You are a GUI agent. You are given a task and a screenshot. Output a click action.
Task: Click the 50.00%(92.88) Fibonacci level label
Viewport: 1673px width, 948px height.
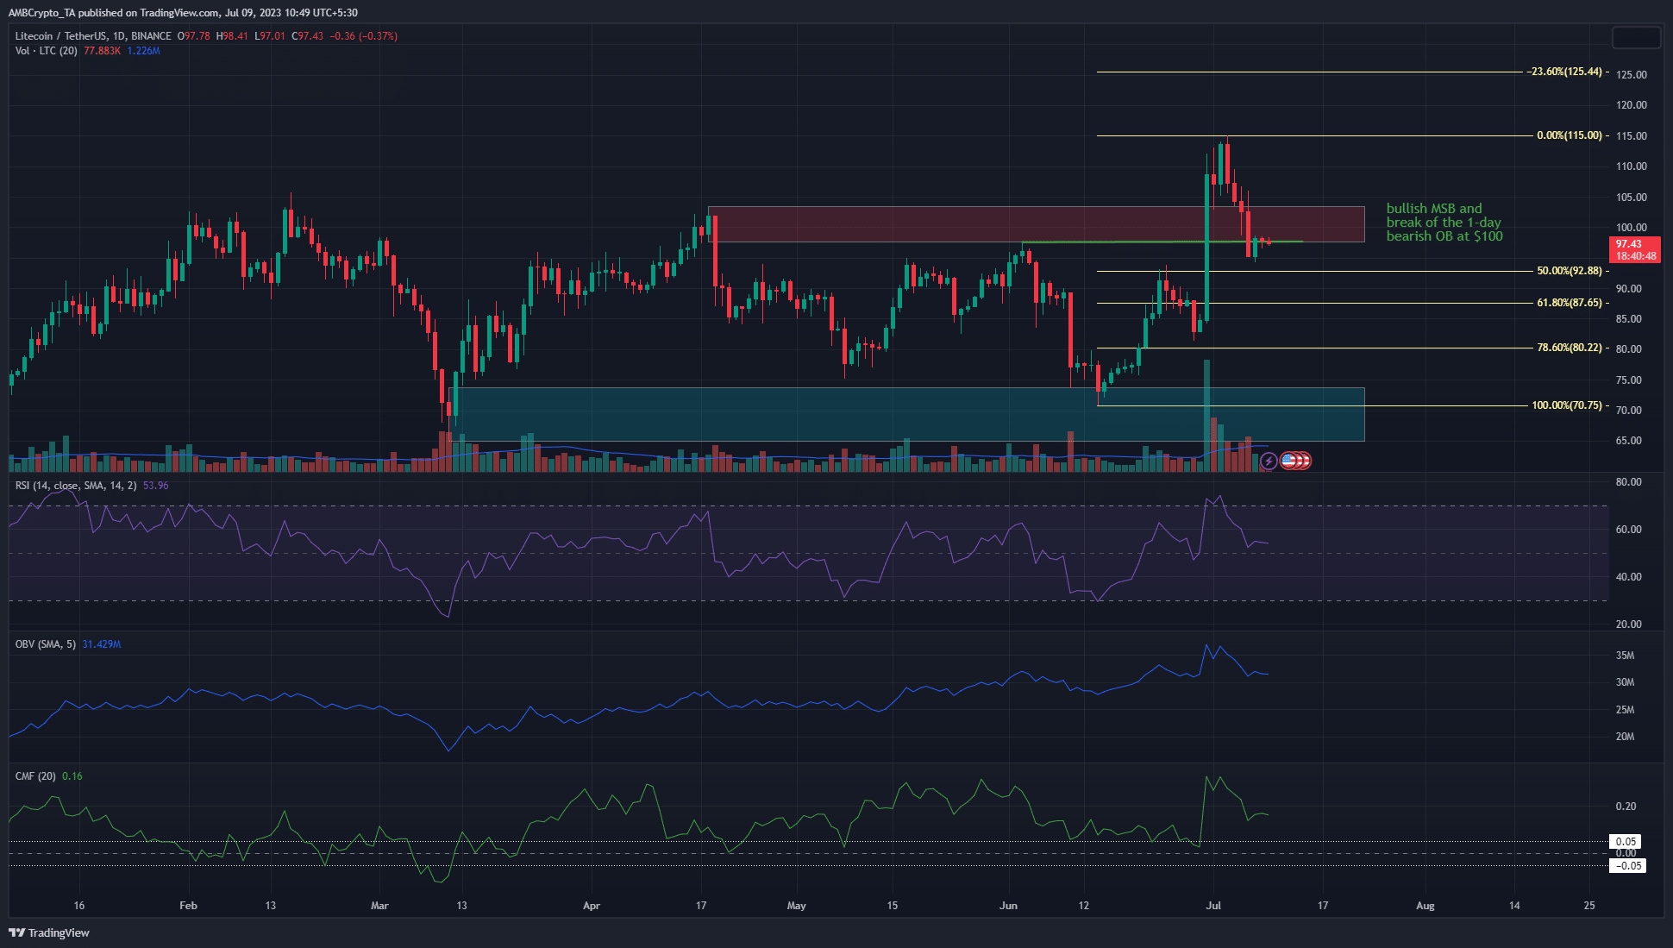[x=1569, y=271]
